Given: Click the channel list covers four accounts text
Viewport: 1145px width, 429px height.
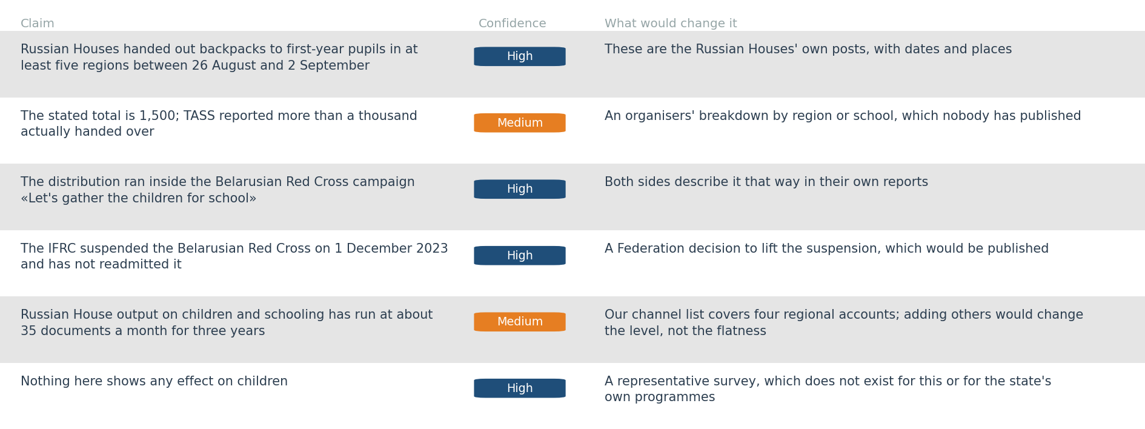Looking at the screenshot, I should (844, 323).
